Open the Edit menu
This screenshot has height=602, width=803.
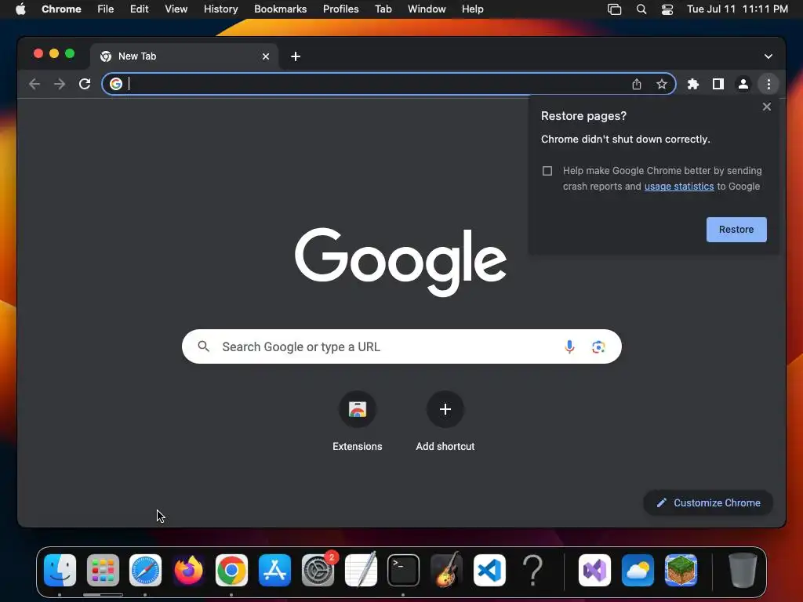140,9
